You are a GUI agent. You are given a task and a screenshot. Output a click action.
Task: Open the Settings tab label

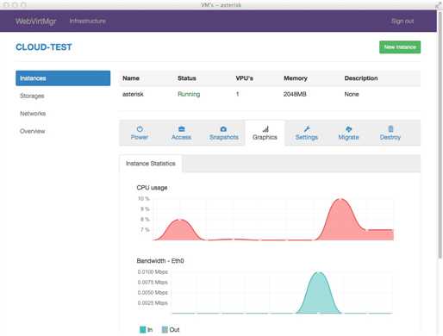click(x=307, y=137)
